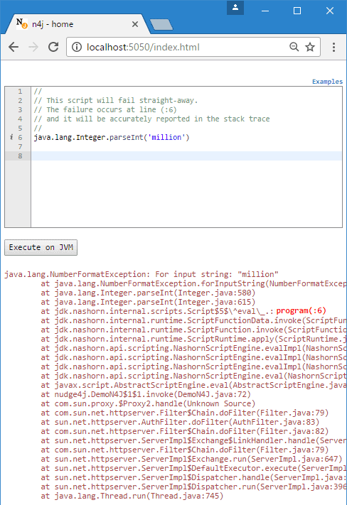Reload the page with the refresh icon

pos(53,47)
